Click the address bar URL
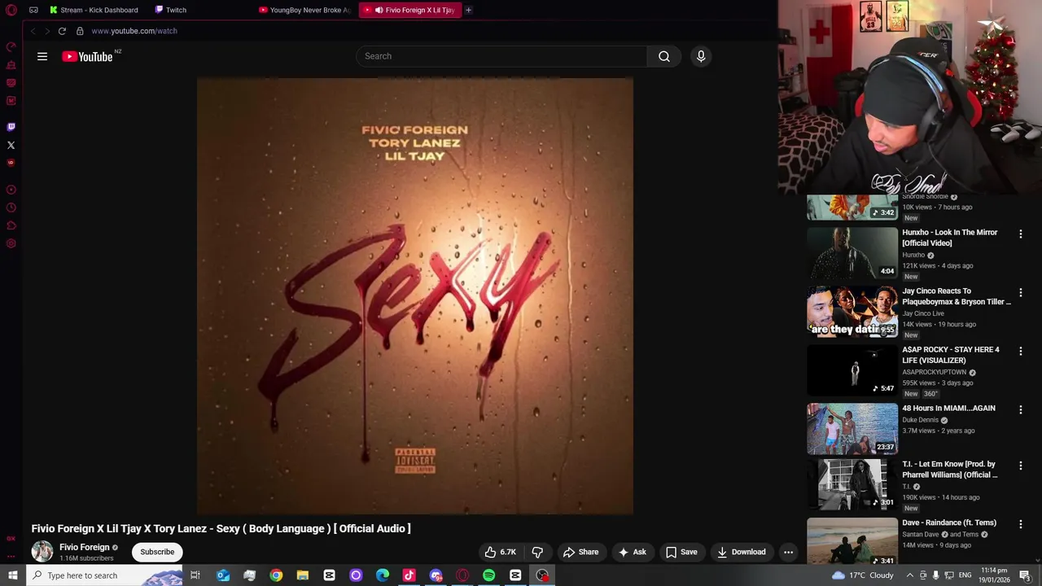Image resolution: width=1042 pixels, height=586 pixels. point(134,31)
